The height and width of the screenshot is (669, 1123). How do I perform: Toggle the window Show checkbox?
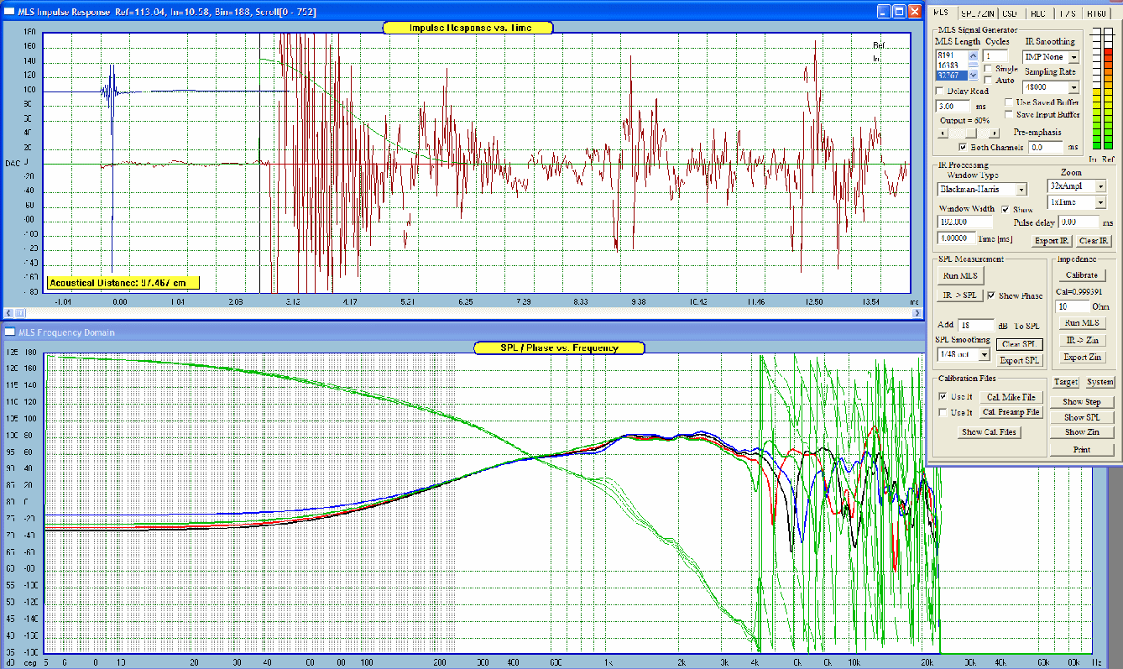tap(1005, 209)
